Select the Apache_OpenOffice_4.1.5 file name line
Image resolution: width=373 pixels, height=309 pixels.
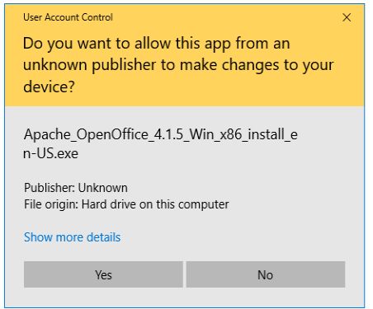(x=161, y=135)
